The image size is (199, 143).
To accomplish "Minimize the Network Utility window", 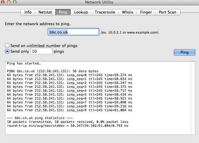I will [9, 3].
